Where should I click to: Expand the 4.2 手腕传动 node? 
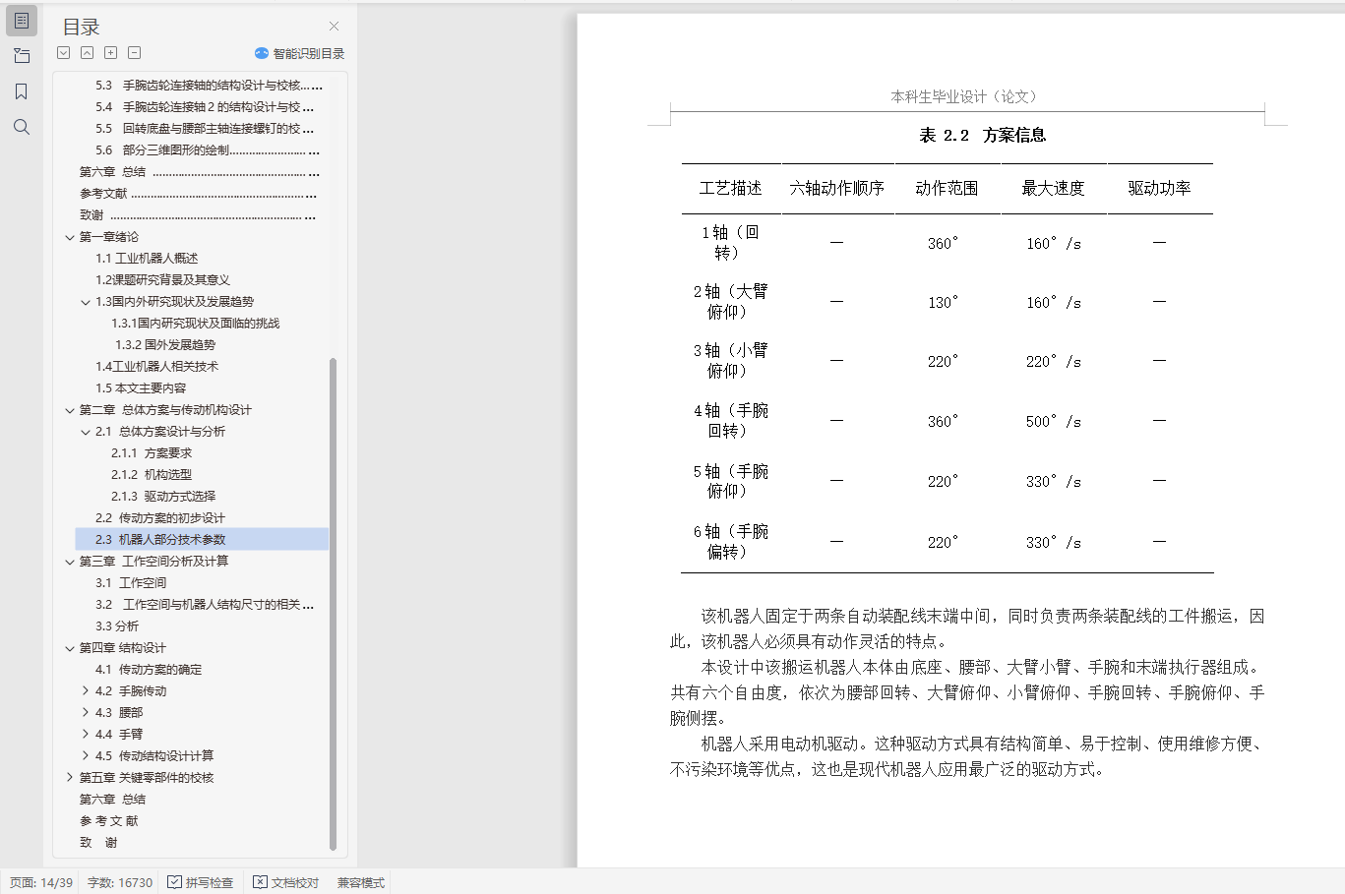pos(86,691)
